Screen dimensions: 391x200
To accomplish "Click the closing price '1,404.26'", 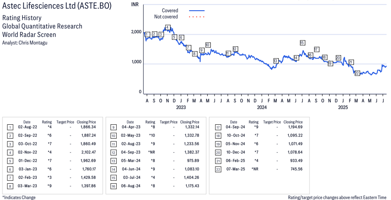I will pyautogui.click(x=192, y=178).
